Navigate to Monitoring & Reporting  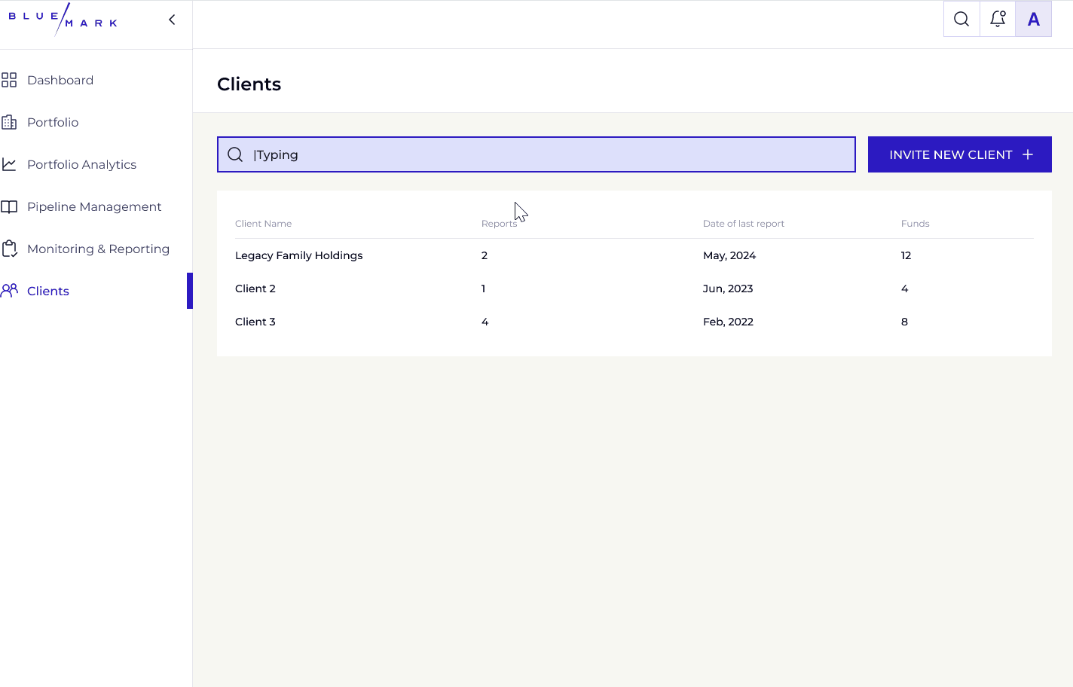point(98,249)
